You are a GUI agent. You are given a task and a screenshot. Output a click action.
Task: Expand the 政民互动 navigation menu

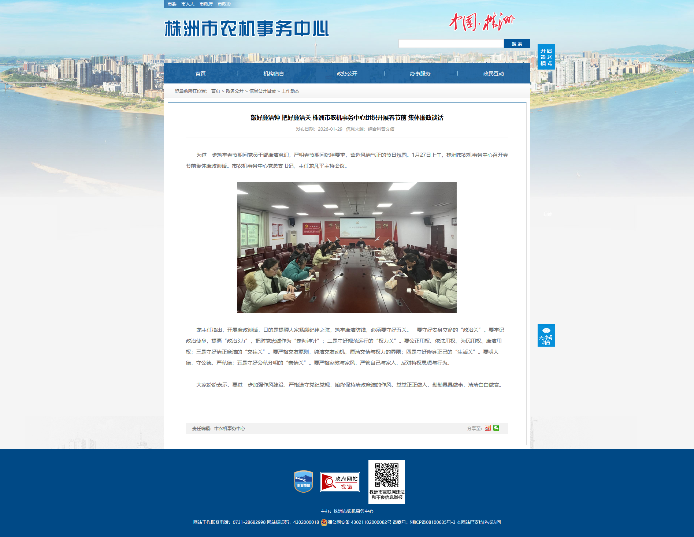493,74
